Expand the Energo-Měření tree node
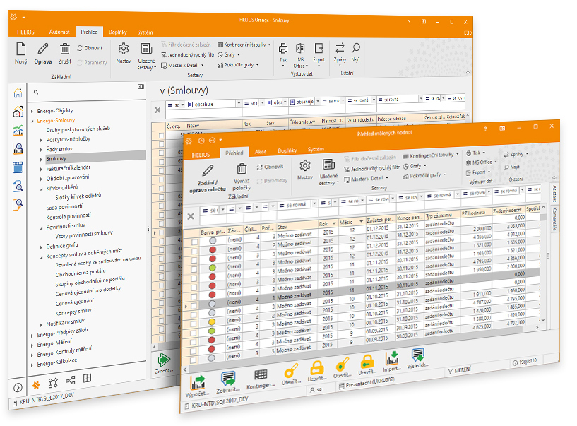 [32, 342]
